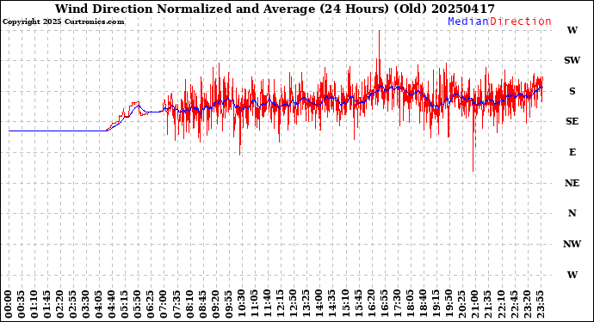Click the S axis label
Screen dimensions: 594x322
tap(572, 91)
